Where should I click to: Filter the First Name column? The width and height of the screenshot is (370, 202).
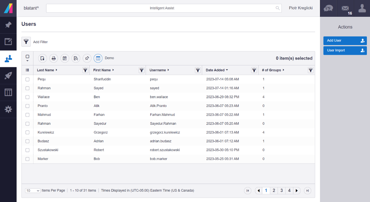click(x=142, y=70)
